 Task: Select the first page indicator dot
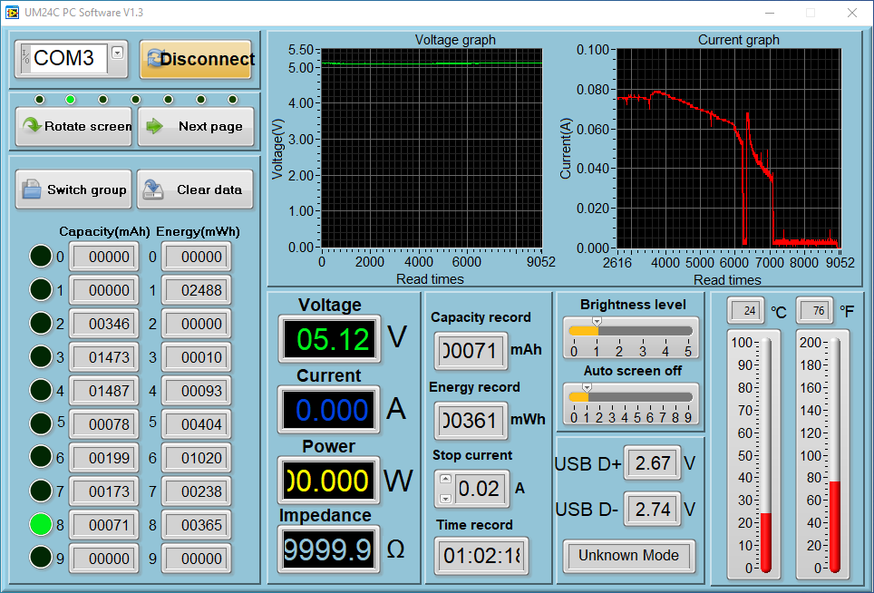click(x=39, y=100)
